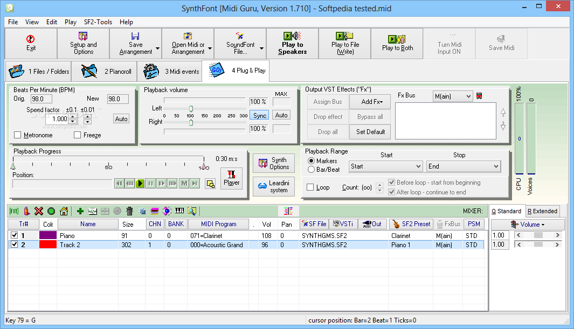Expand the Open Midi or Arrangement arrow

[x=210, y=48]
